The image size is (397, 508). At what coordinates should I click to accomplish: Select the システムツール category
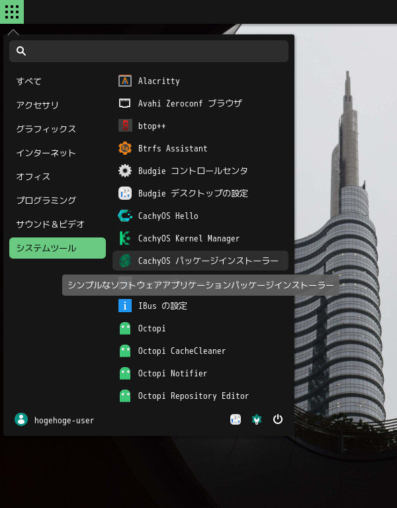pyautogui.click(x=58, y=248)
